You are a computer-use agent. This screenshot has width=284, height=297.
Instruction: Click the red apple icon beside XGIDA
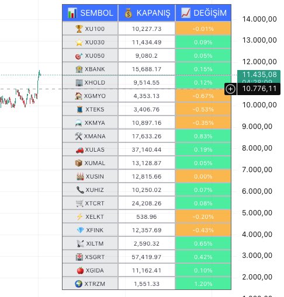pyautogui.click(x=80, y=271)
